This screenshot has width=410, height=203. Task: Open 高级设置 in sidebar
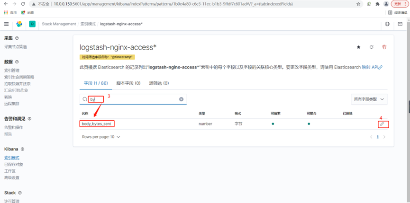pyautogui.click(x=12, y=178)
